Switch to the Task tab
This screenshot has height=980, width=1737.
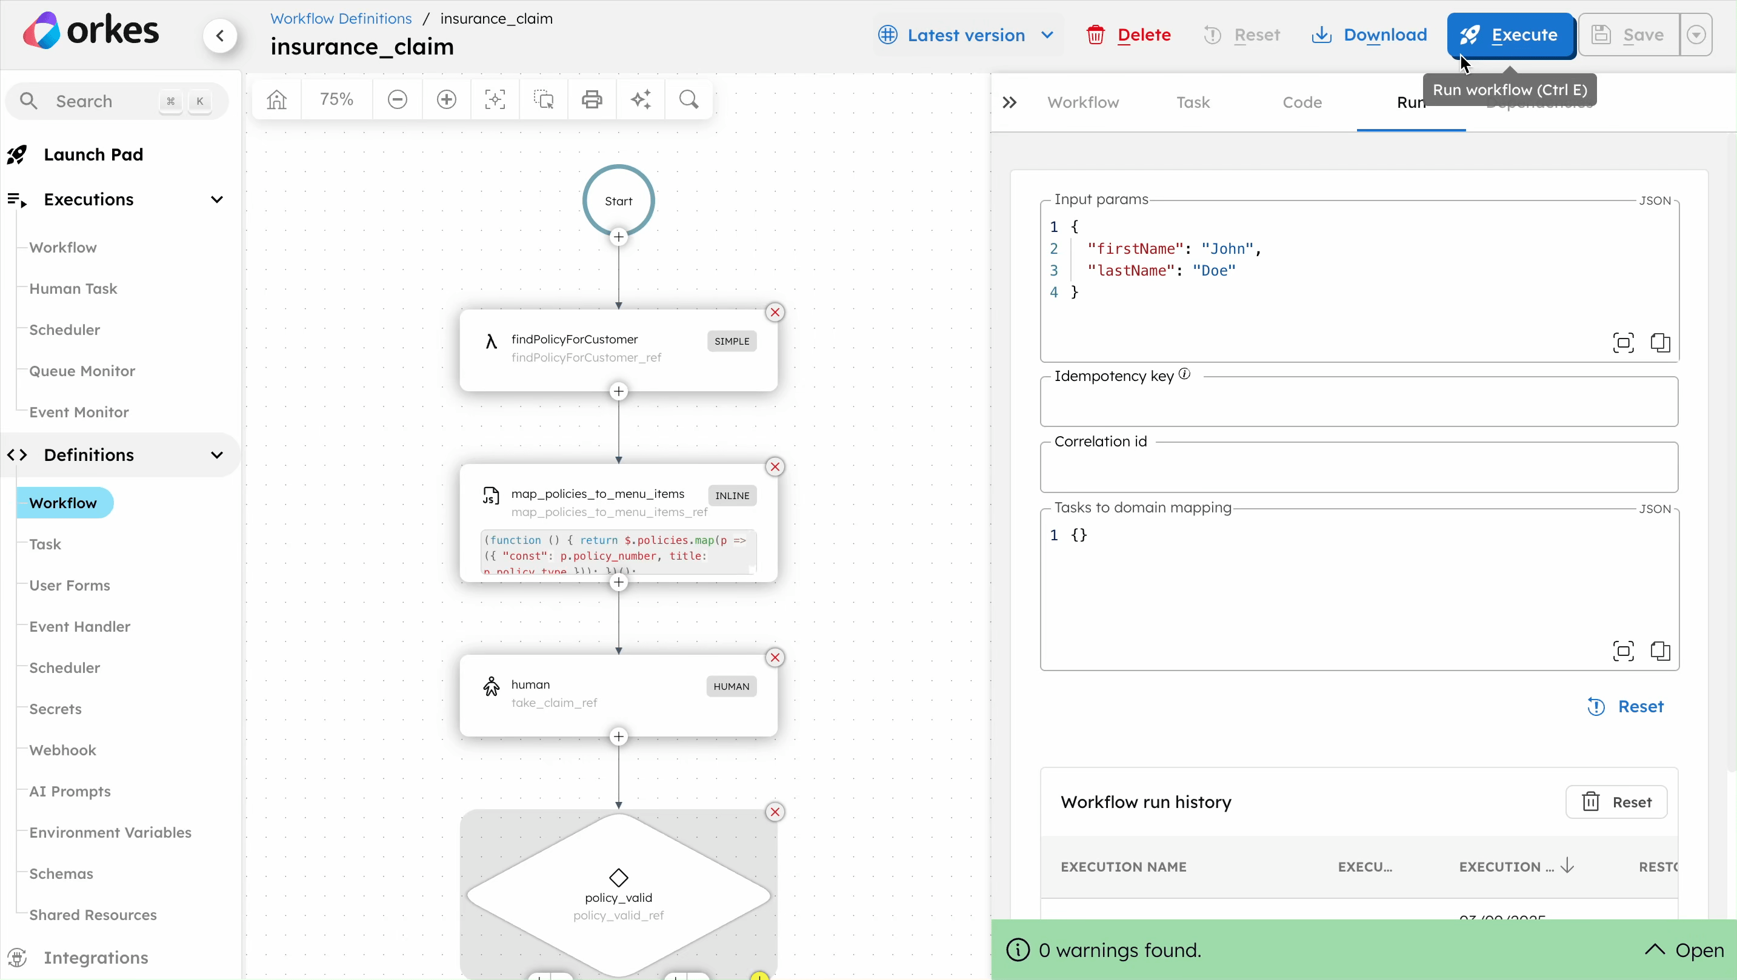pyautogui.click(x=1193, y=102)
